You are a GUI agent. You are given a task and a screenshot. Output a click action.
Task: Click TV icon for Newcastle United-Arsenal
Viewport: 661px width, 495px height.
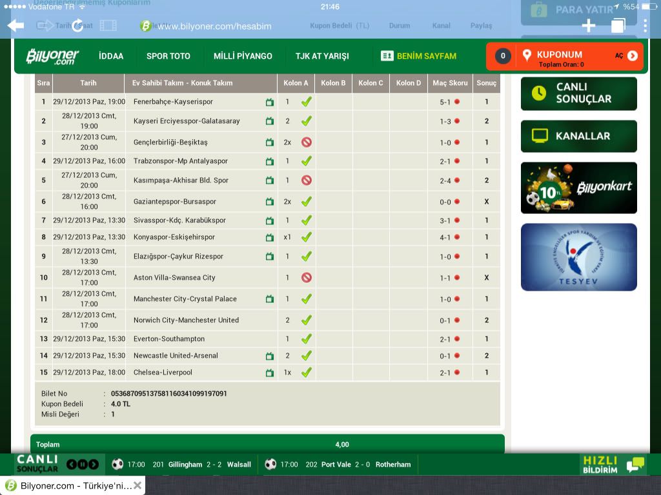(x=270, y=356)
